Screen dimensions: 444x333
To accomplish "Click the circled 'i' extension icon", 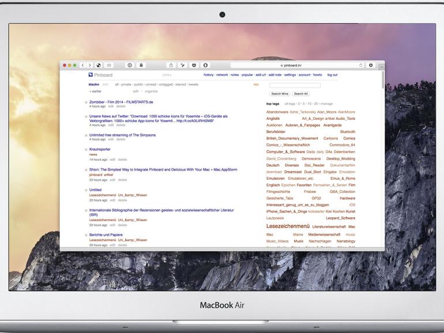I will tap(130, 65).
